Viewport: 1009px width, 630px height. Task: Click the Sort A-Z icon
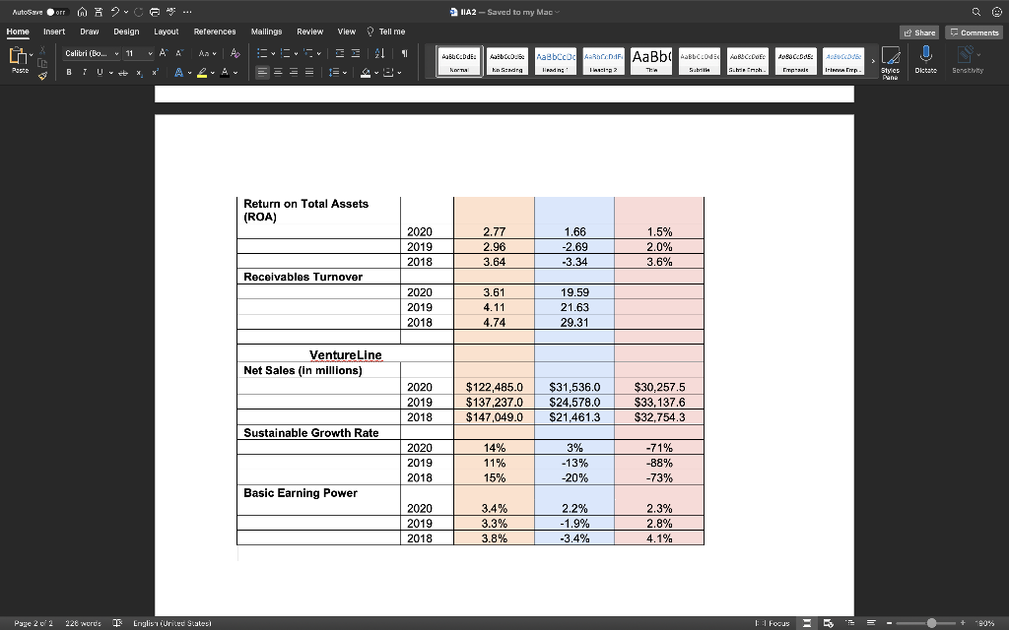pyautogui.click(x=379, y=53)
